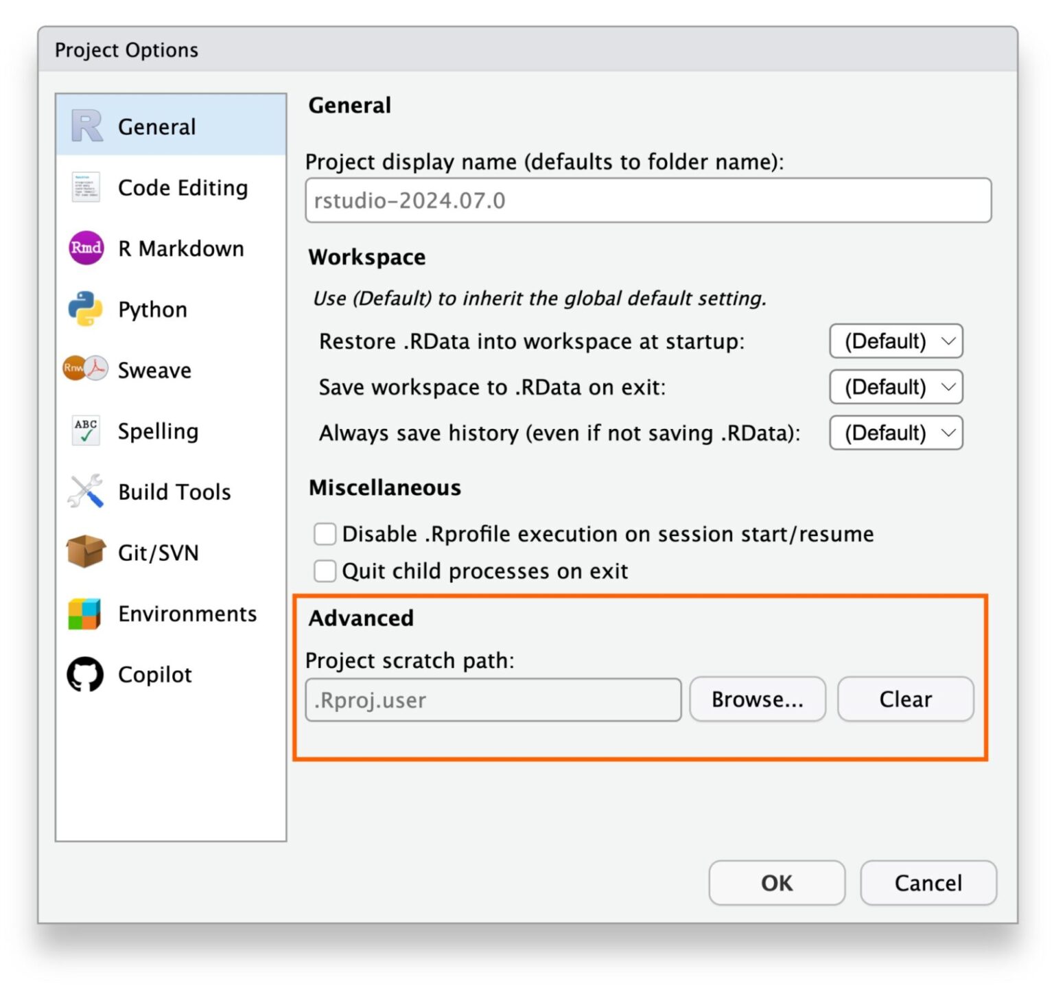Enable Disable .Rprofile execution on session start

coord(325,533)
